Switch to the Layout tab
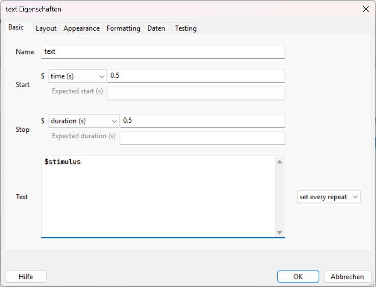The width and height of the screenshot is (376, 287). [x=46, y=28]
